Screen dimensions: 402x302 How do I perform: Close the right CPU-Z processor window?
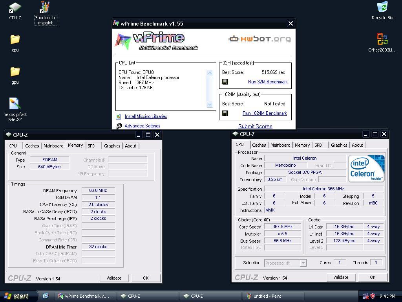click(x=384, y=134)
